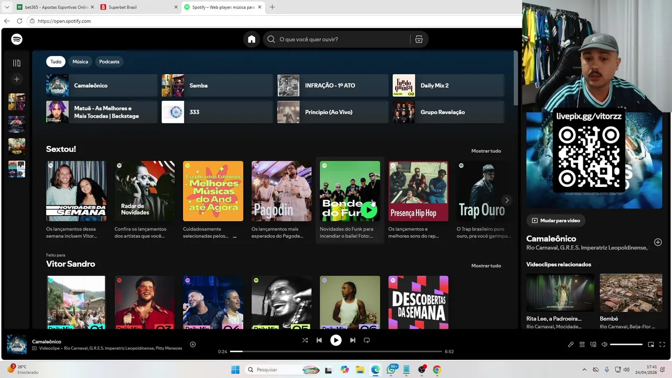Skip to the previous track
The width and height of the screenshot is (672, 378).
point(319,340)
